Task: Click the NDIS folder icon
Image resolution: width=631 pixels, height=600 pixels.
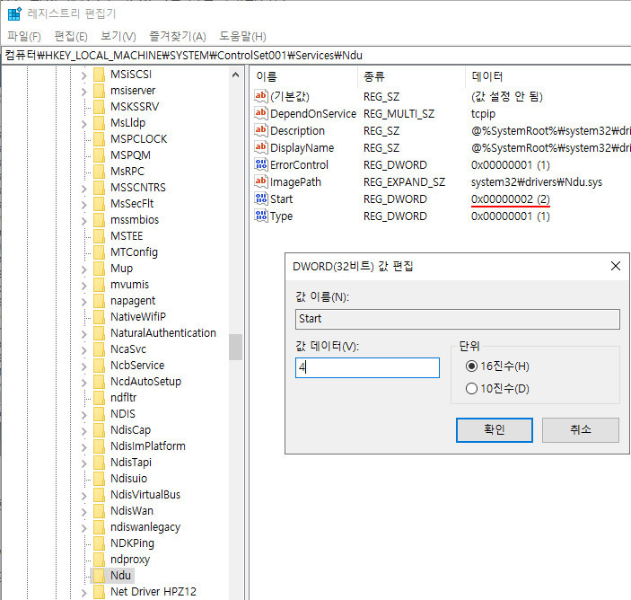Action: pyautogui.click(x=99, y=413)
